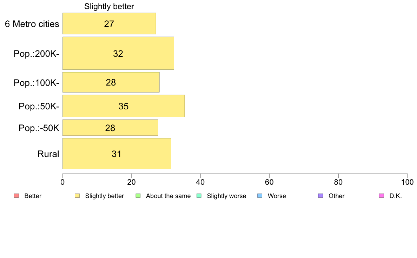This screenshot has height=258, width=417.
Task: Click the Slightly better column heading
Action: coord(109,6)
